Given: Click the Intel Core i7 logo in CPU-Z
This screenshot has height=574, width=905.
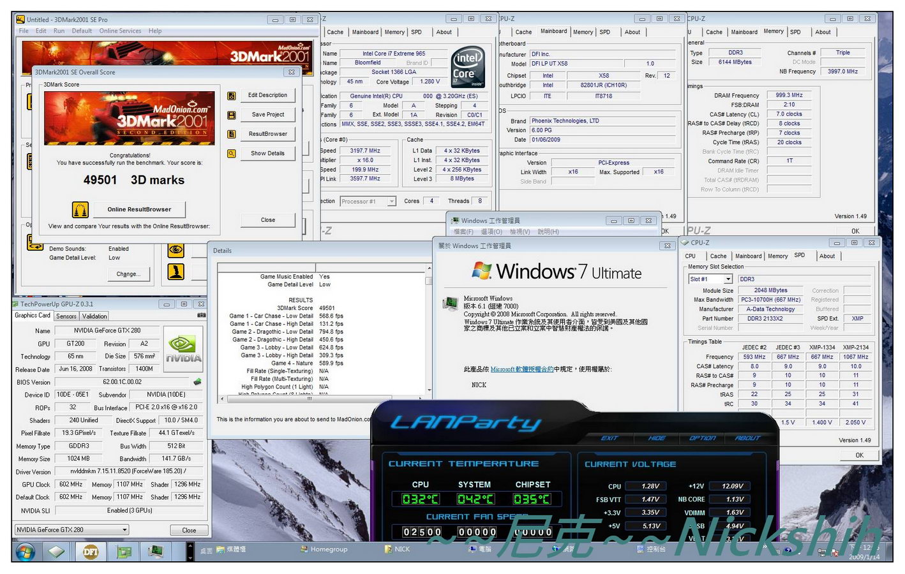Looking at the screenshot, I should point(467,66).
